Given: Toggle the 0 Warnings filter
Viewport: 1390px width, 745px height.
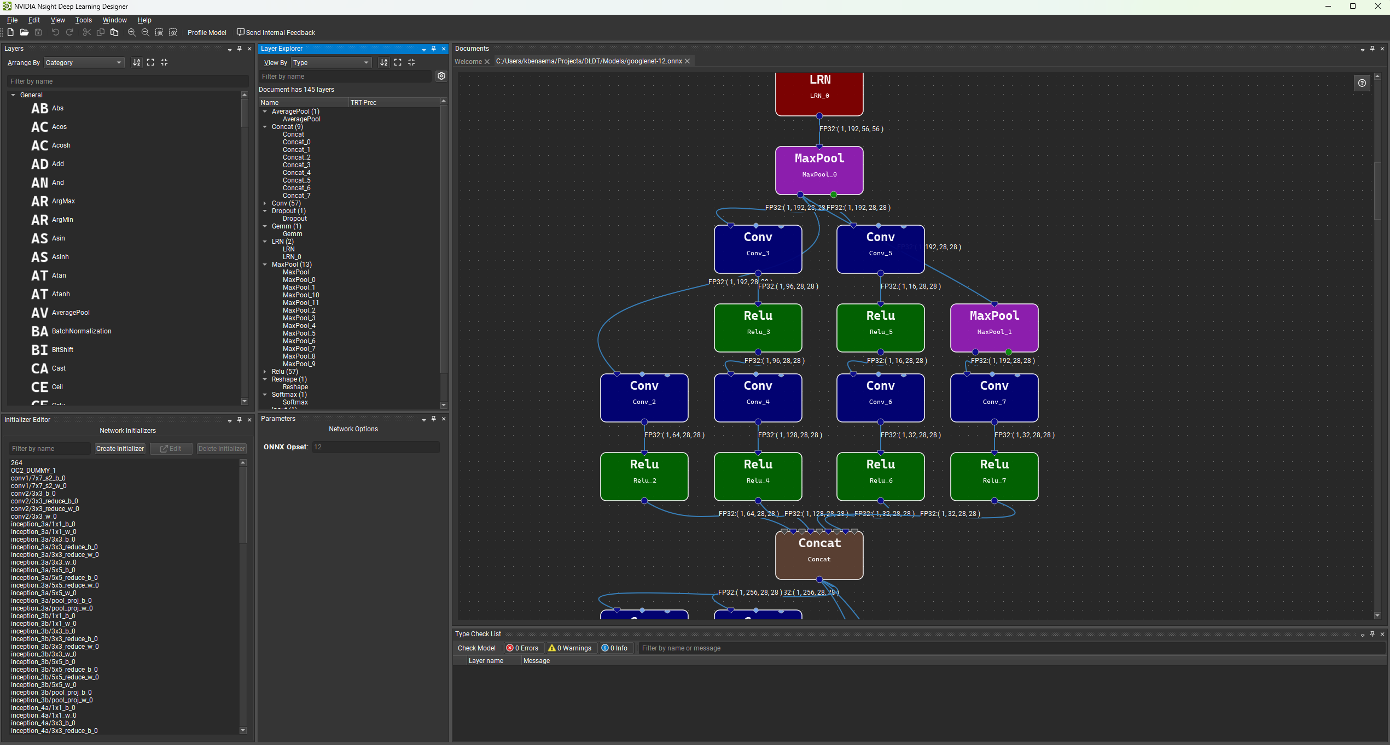Looking at the screenshot, I should (x=570, y=648).
